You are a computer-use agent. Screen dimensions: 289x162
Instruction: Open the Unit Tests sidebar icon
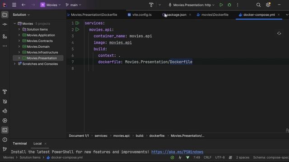click(x=5, y=111)
